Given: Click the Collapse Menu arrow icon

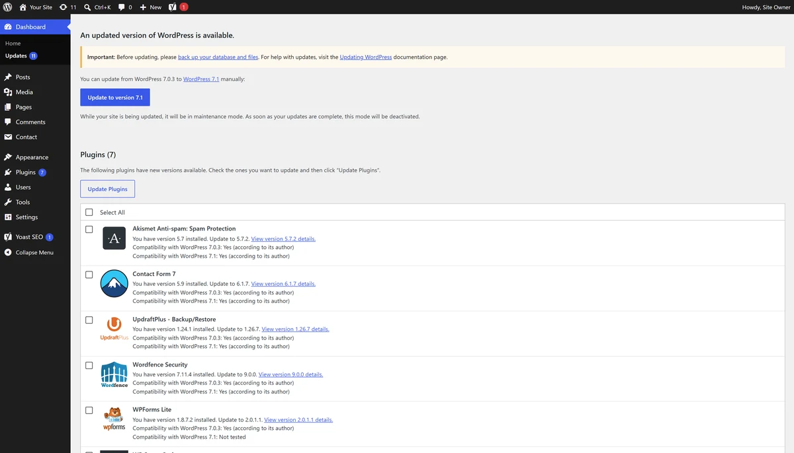Looking at the screenshot, I should pyautogui.click(x=8, y=253).
